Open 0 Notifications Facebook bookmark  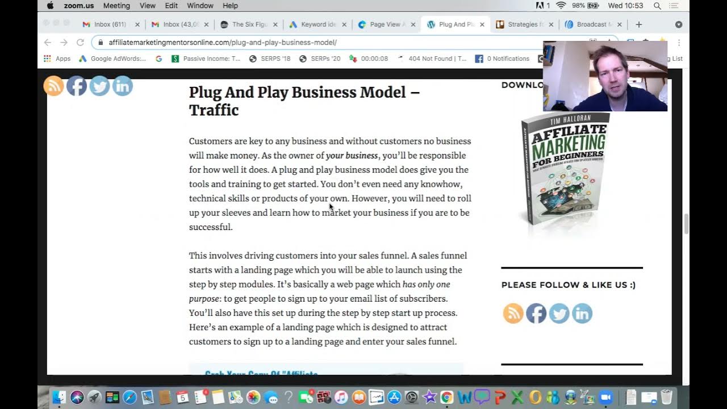pyautogui.click(x=502, y=59)
